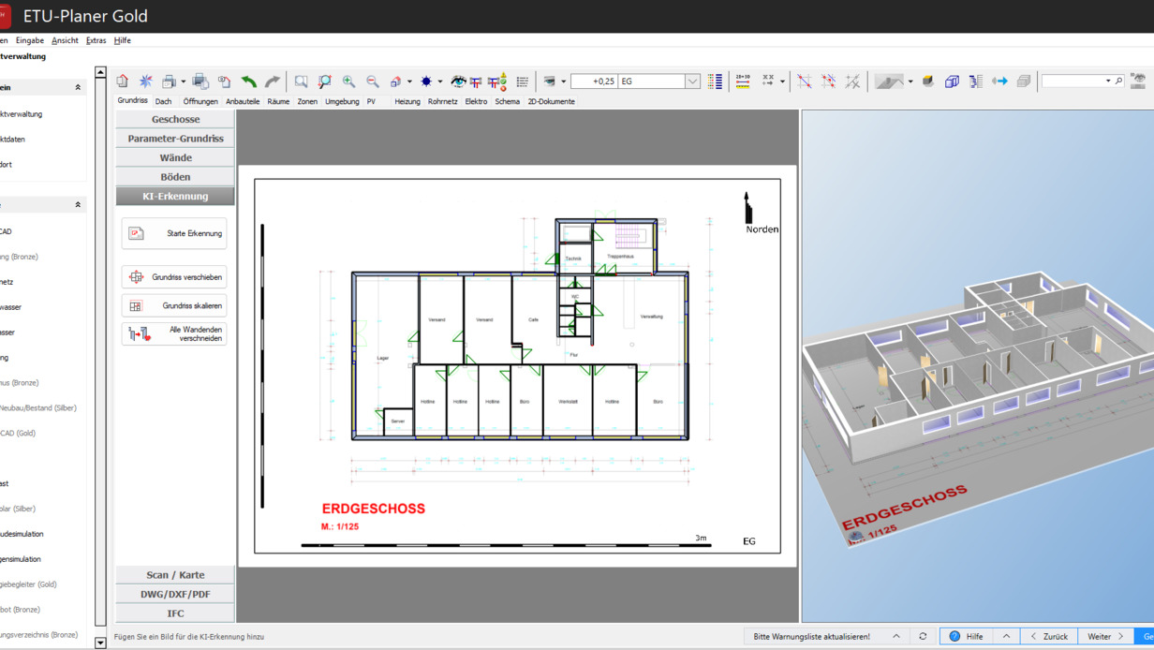Toggle the eye visibility icon in toolbar
Screen dimensions: 1154x650
click(458, 81)
